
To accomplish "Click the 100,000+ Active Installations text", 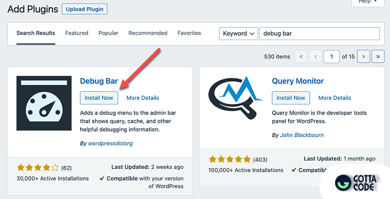I will (x=246, y=170).
